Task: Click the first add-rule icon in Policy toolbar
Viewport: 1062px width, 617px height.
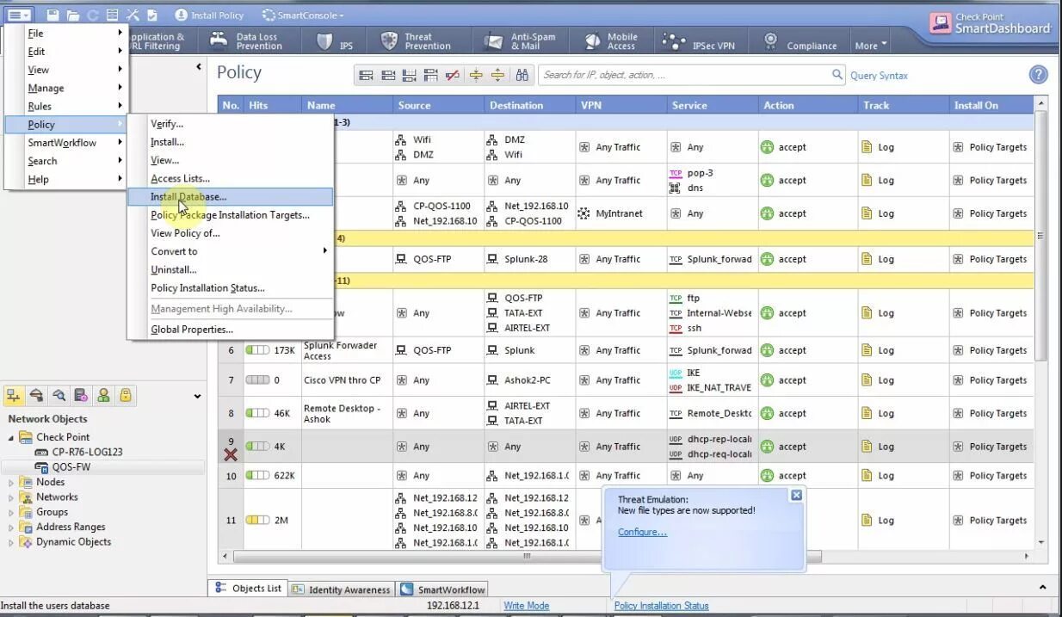Action: click(366, 76)
